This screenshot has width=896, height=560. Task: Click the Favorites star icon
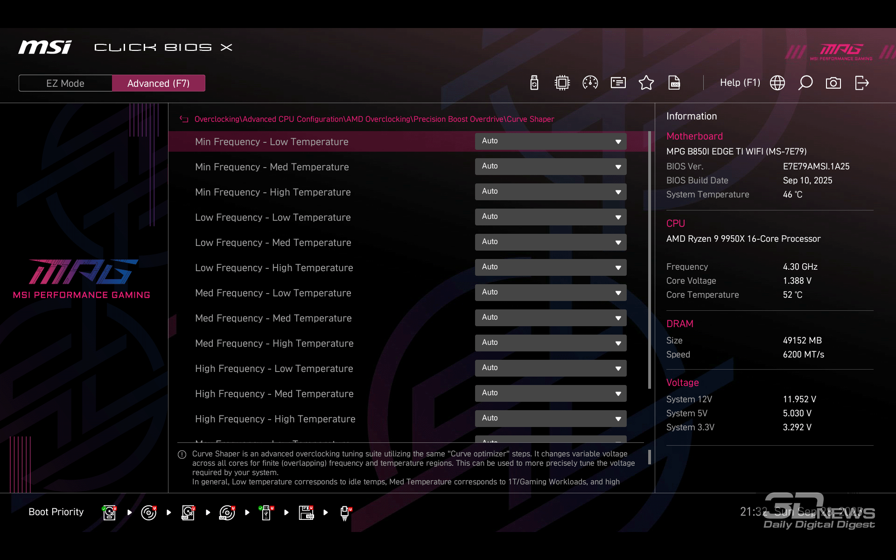pyautogui.click(x=646, y=83)
